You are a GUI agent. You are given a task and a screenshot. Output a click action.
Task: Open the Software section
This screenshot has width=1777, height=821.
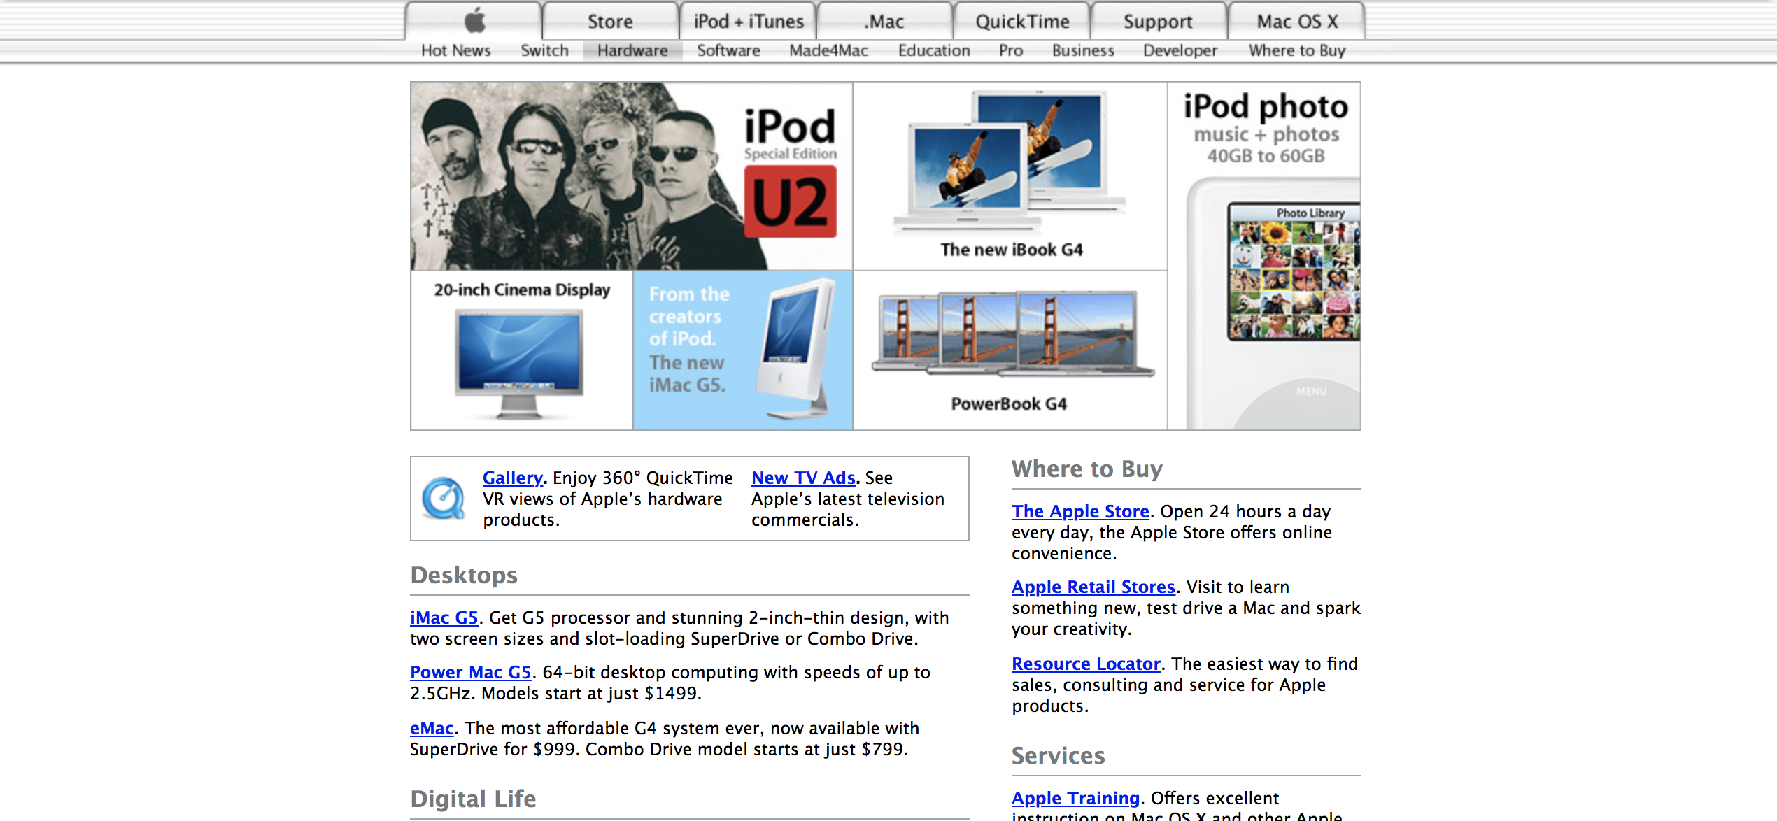(x=728, y=50)
